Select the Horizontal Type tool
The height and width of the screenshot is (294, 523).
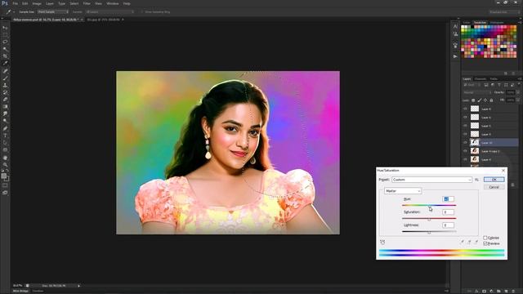click(x=5, y=136)
